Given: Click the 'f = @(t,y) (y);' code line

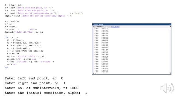Looking at the screenshot, I should click(13, 5).
